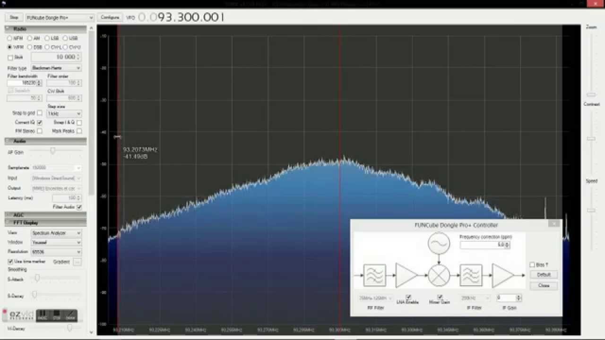The width and height of the screenshot is (605, 340).
Task: Click the mixer cross-circle icon
Action: [439, 275]
